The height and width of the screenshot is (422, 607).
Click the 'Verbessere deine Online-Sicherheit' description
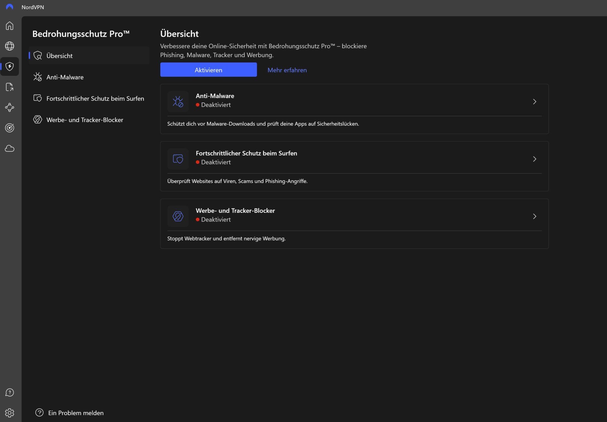[x=263, y=51]
